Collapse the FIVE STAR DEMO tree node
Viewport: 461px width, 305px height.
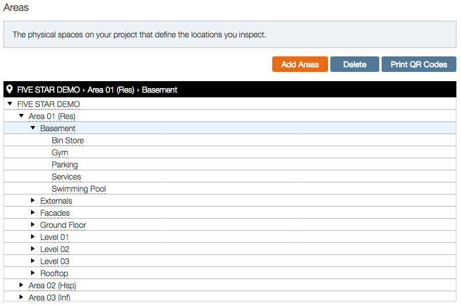(x=10, y=104)
